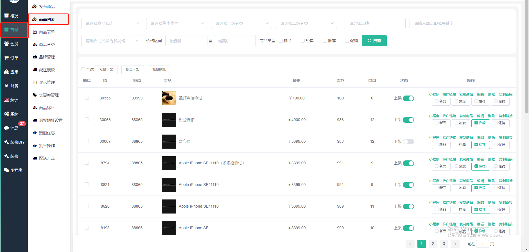Screen dimensions: 529x252
Task: Click the 商品标签 sitemap icon
Action: [35, 108]
